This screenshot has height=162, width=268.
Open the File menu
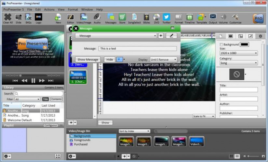tap(30, 9)
